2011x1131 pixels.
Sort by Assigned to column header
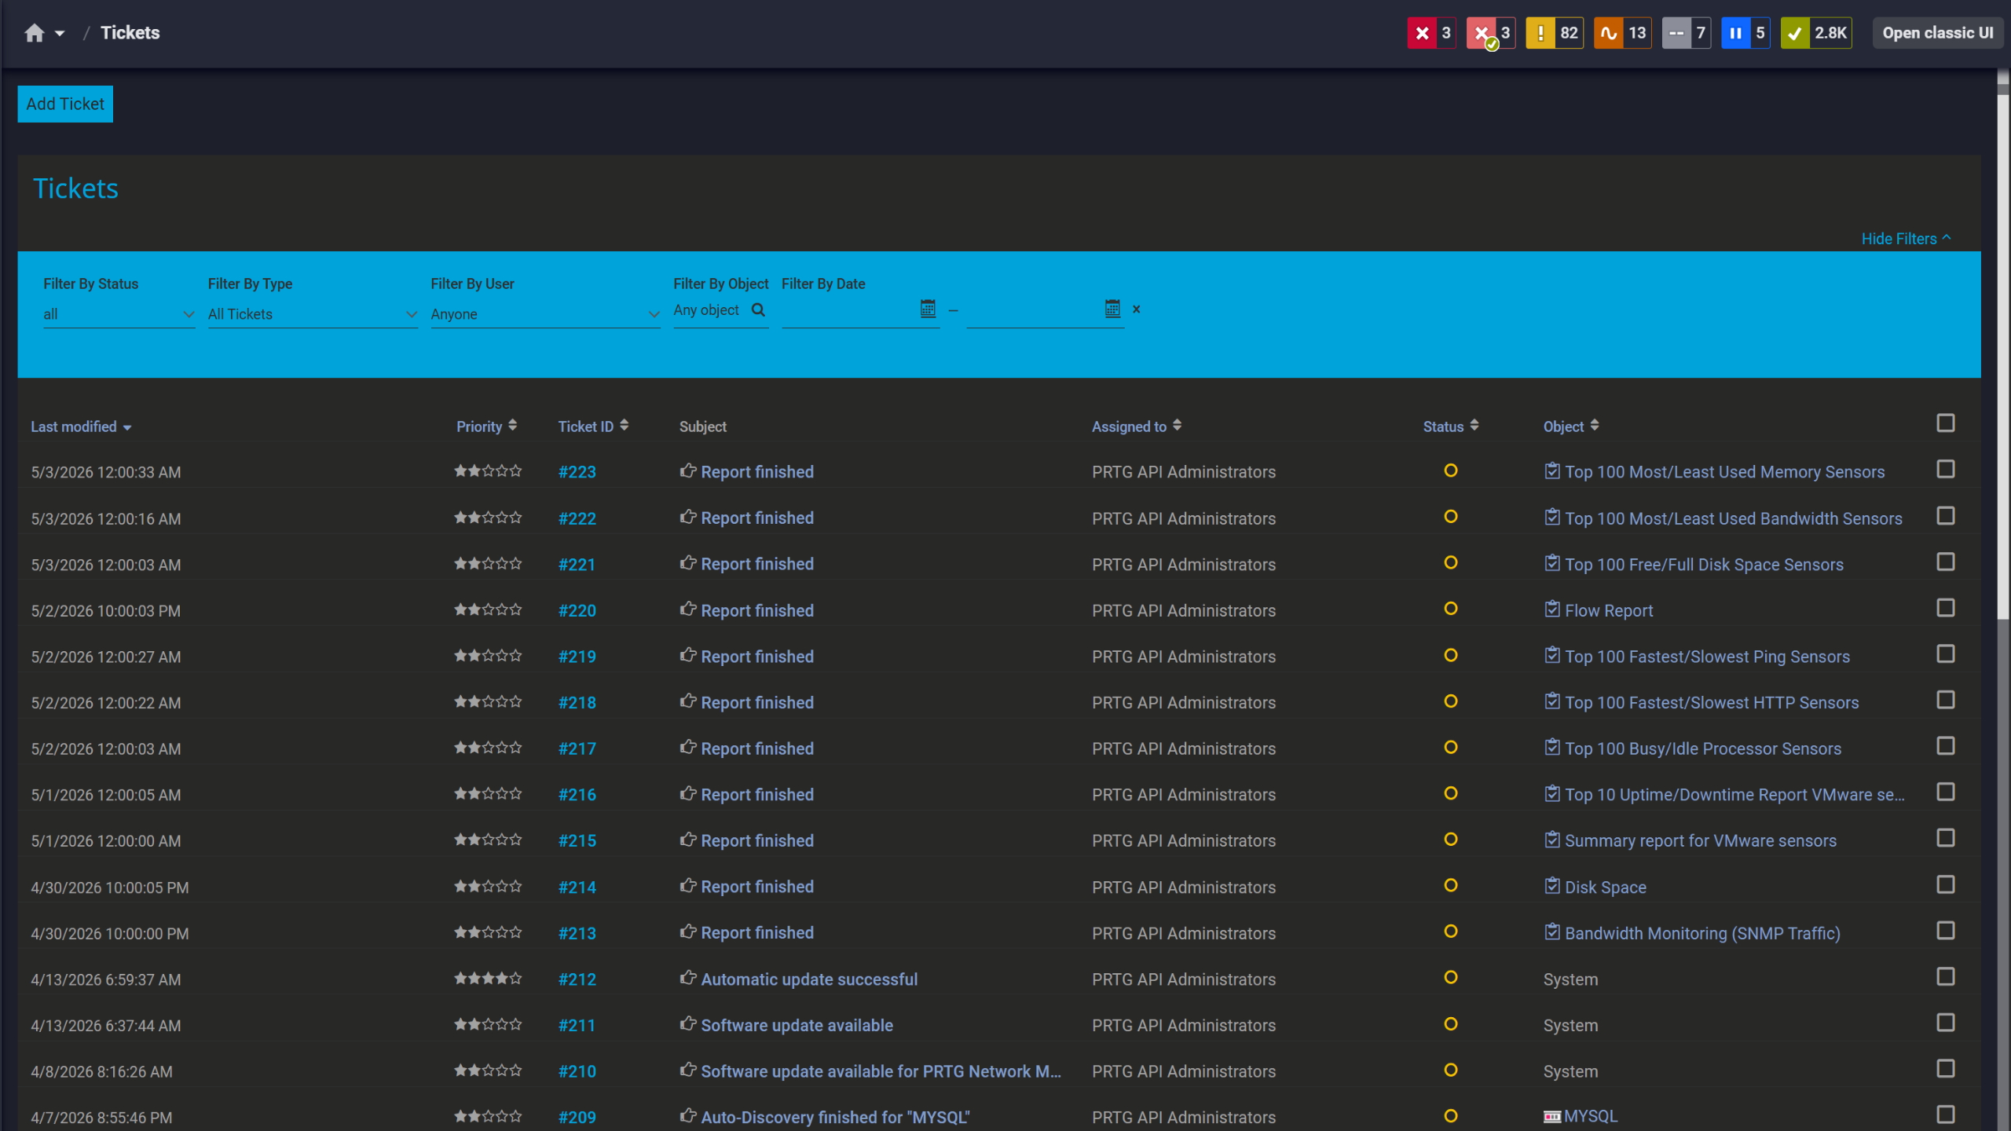(x=1136, y=426)
